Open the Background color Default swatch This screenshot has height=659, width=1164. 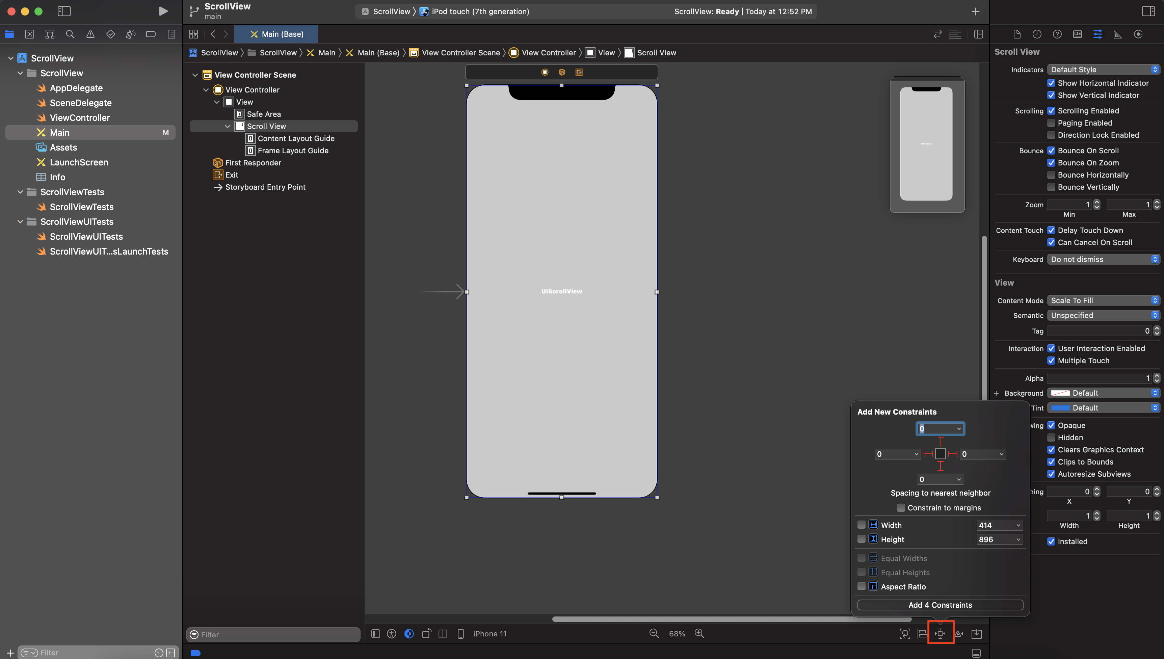[1060, 393]
